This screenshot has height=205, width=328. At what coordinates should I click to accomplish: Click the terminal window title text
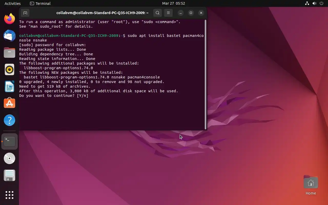coord(102,13)
